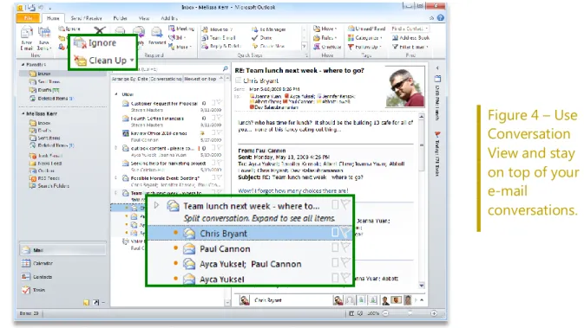Click the zoom out minus button

coord(385,313)
